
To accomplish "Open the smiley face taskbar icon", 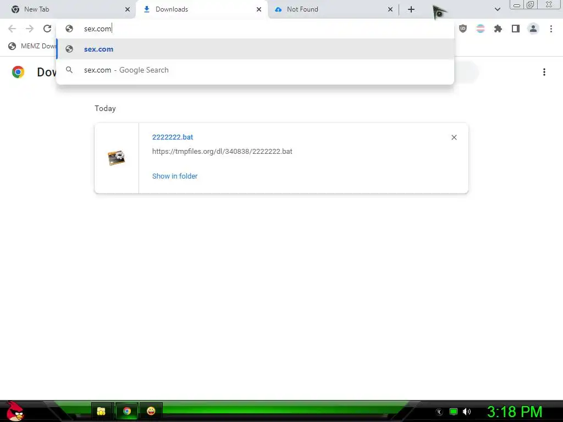I will [151, 411].
